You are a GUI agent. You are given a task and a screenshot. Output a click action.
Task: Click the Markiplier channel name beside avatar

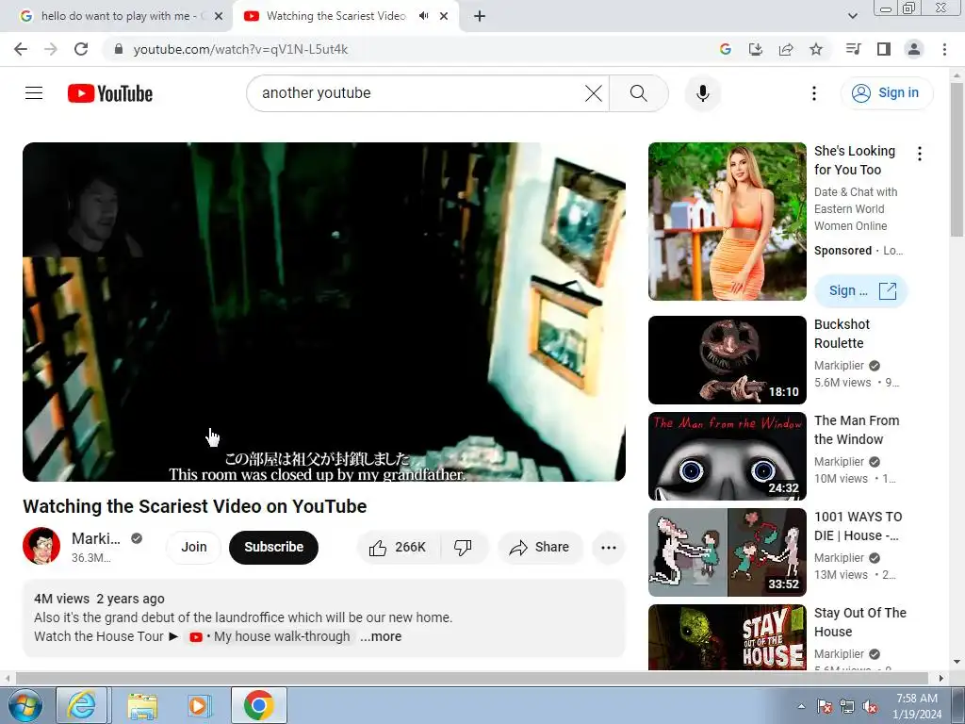point(96,538)
